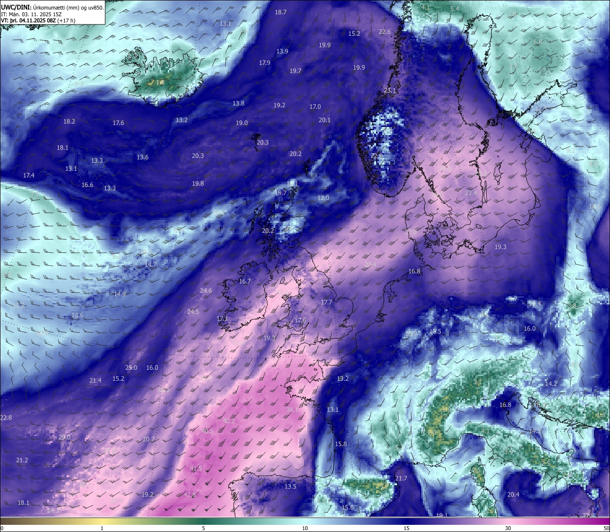Click the 41.5 map value
Screen dimensions: 610x532
coord(196,469)
